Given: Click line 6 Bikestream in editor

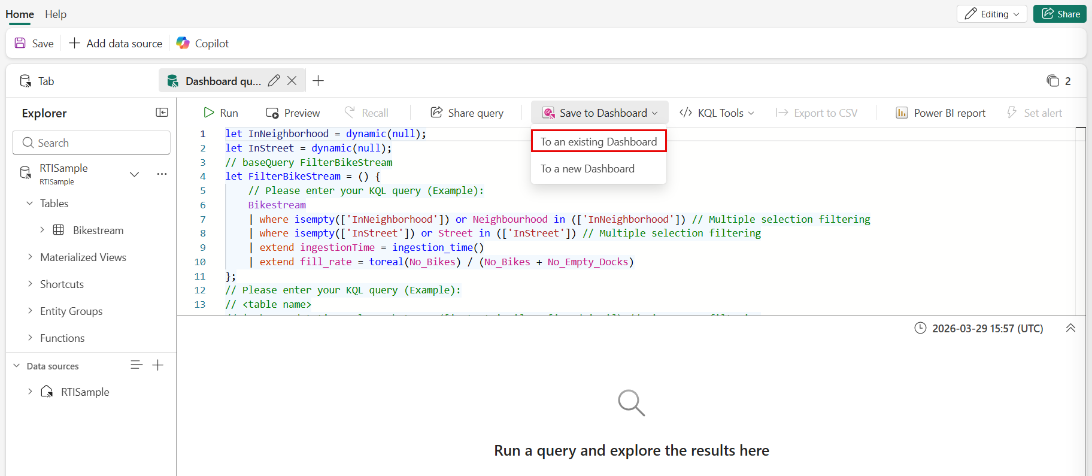Looking at the screenshot, I should [277, 205].
